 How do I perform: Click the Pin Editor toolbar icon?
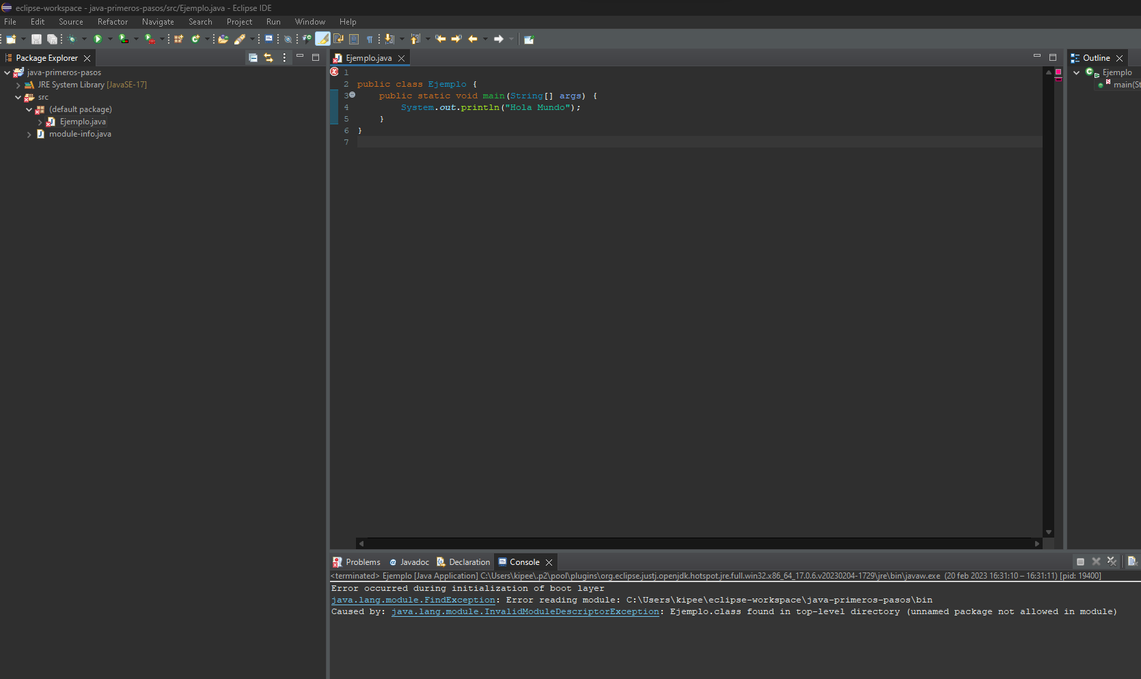point(529,39)
